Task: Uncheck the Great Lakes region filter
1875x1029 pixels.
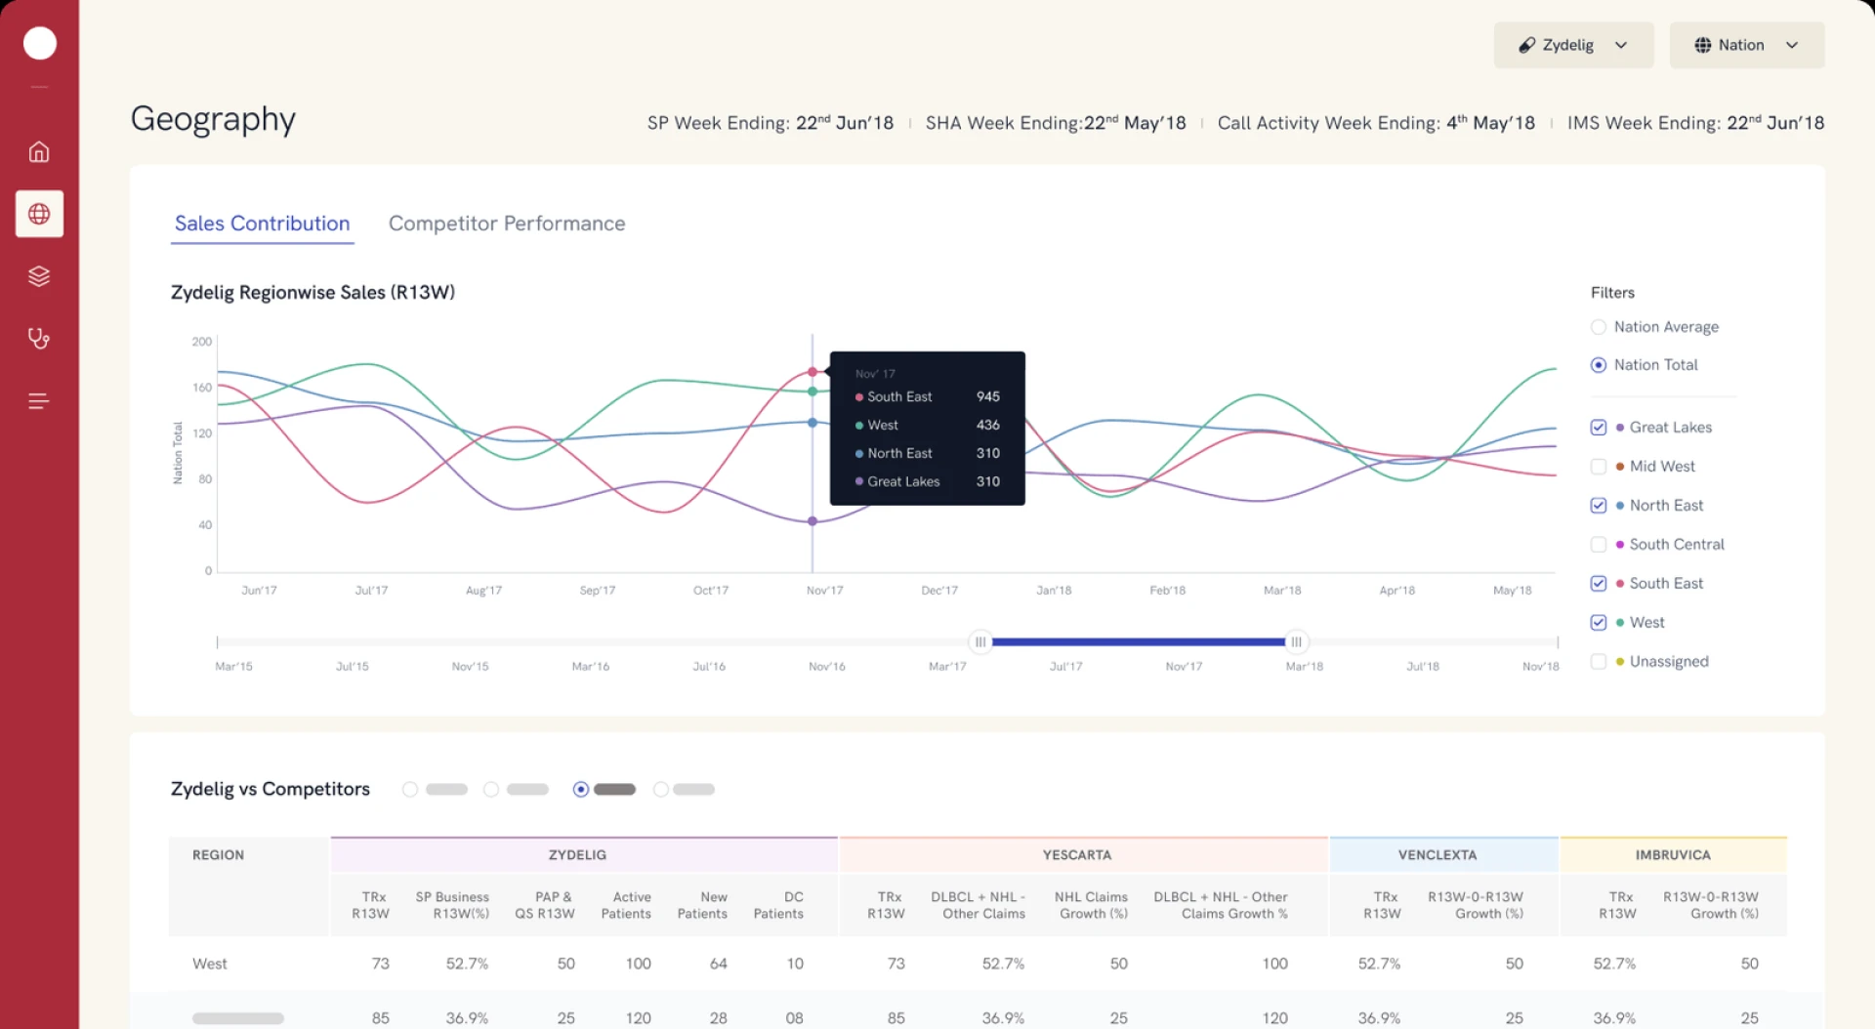Action: (1599, 427)
